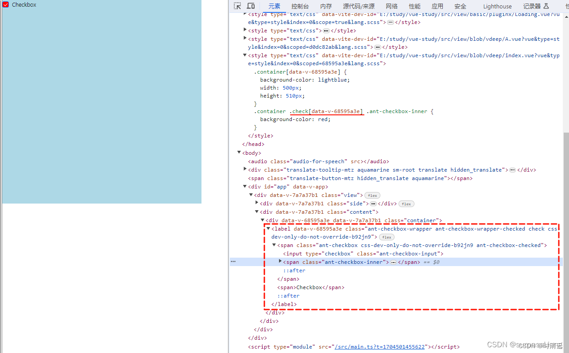Click the .ant-checkbox-inner selector text

(x=398, y=111)
